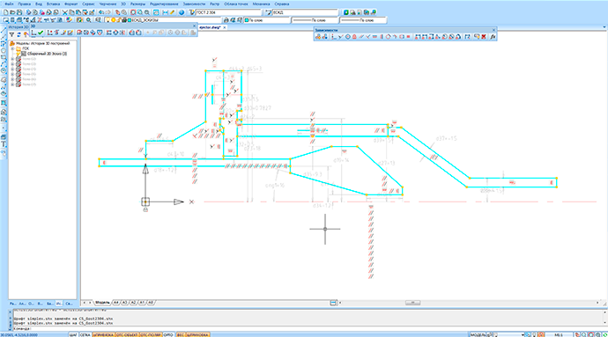Click the fx parameters icon in Зависимости toolbar
The width and height of the screenshot is (608, 337).
[493, 37]
